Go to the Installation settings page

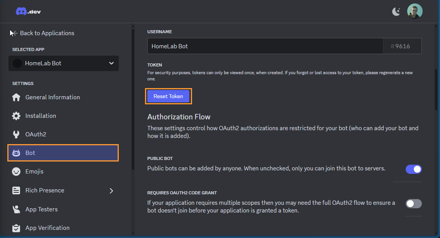(x=40, y=116)
